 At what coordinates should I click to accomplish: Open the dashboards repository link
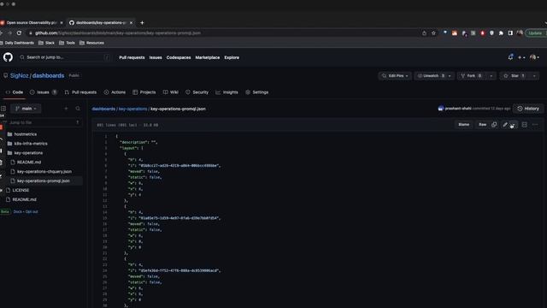(48, 76)
